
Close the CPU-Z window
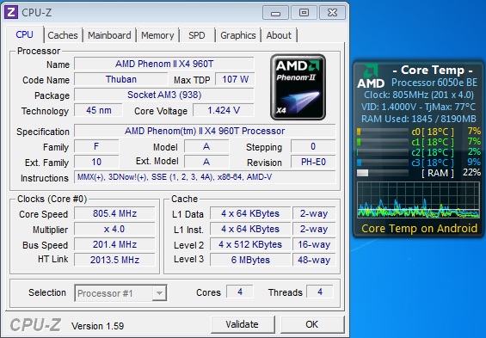point(332,13)
